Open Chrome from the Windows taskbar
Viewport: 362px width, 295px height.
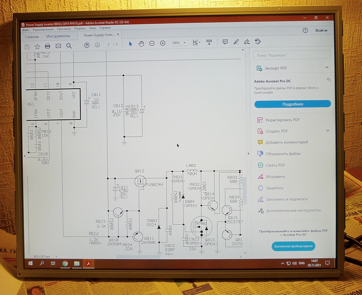(x=65, y=264)
